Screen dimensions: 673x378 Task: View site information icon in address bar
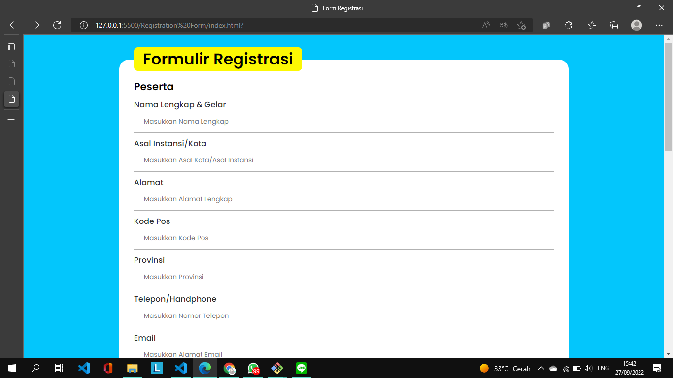point(84,25)
